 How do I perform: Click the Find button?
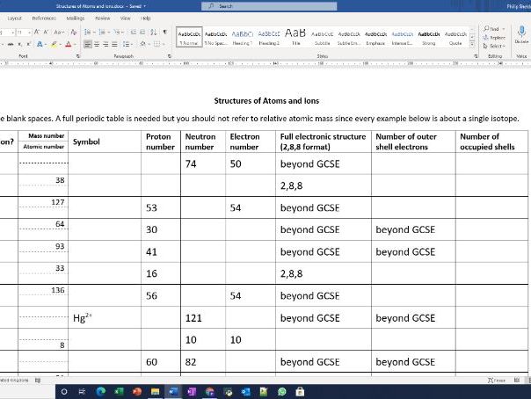494,29
